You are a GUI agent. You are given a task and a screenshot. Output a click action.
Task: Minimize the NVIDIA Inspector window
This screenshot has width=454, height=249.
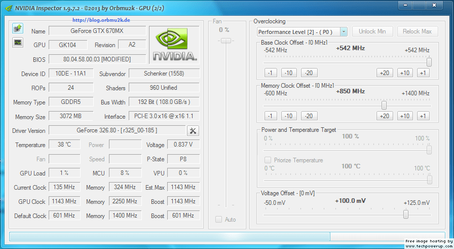pyautogui.click(x=405, y=5)
